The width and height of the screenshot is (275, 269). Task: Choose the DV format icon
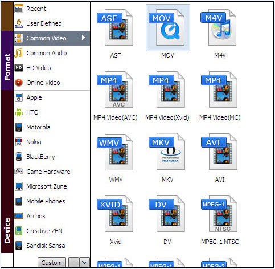click(167, 214)
